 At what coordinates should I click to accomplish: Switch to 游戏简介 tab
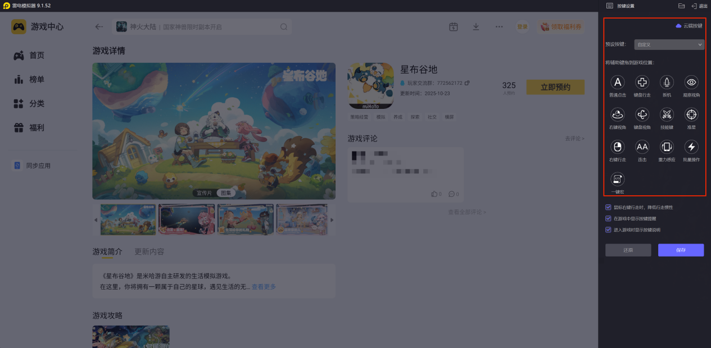click(107, 251)
